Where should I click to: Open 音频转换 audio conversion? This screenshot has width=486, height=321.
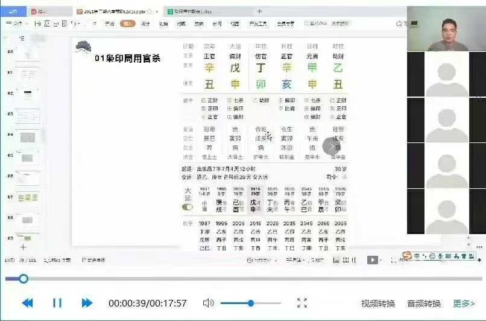point(424,303)
